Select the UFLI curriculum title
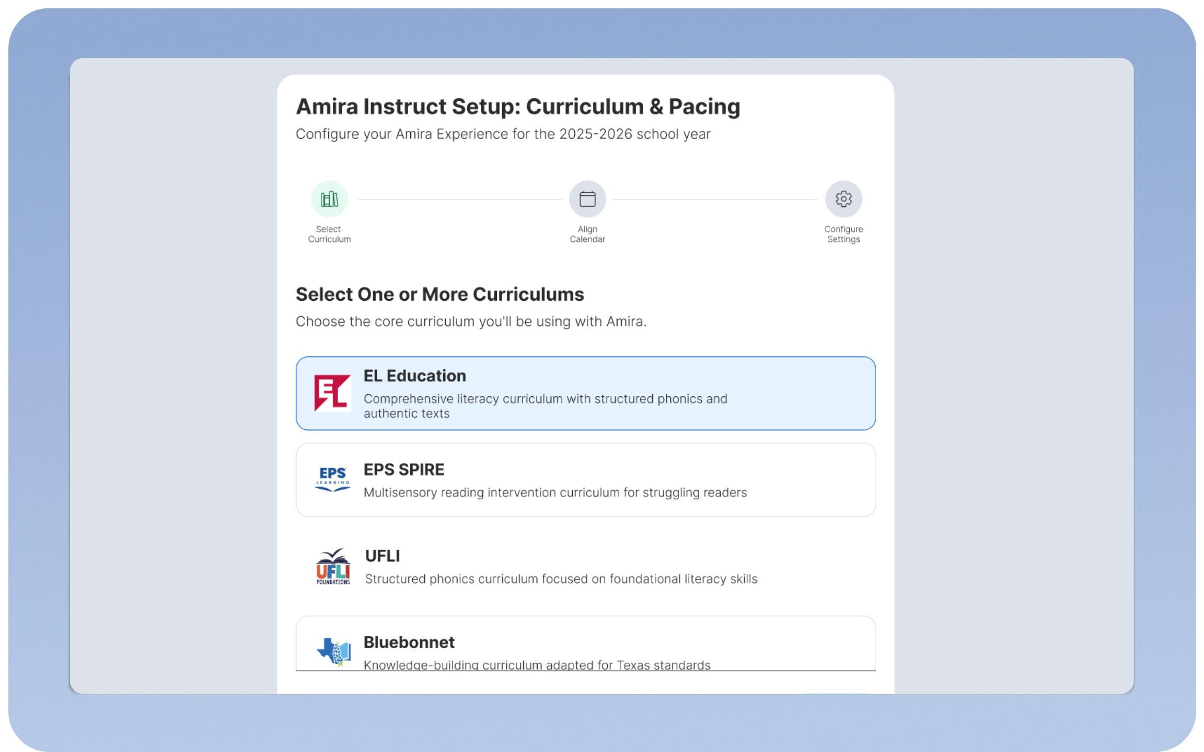Viewport: 1204px width, 752px height. [x=383, y=556]
